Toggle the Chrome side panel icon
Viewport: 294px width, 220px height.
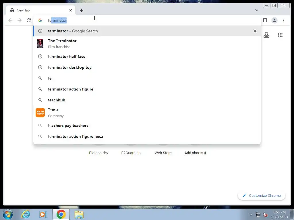[x=265, y=20]
